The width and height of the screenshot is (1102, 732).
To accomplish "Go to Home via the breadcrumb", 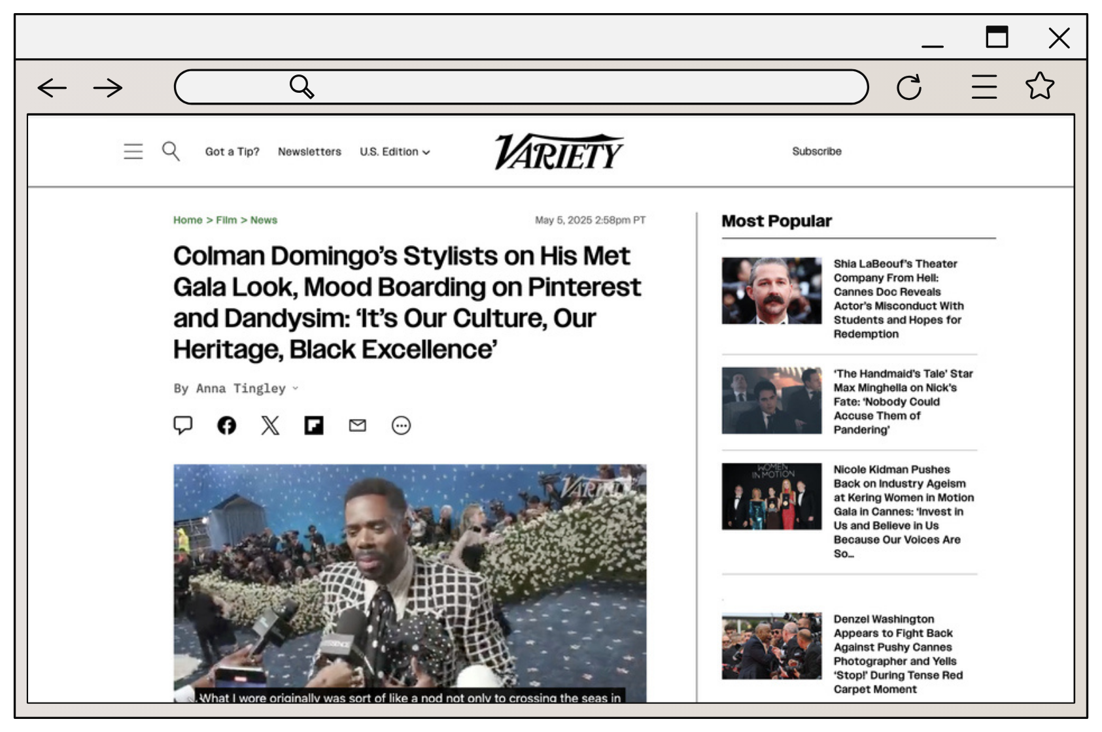I will (x=188, y=220).
